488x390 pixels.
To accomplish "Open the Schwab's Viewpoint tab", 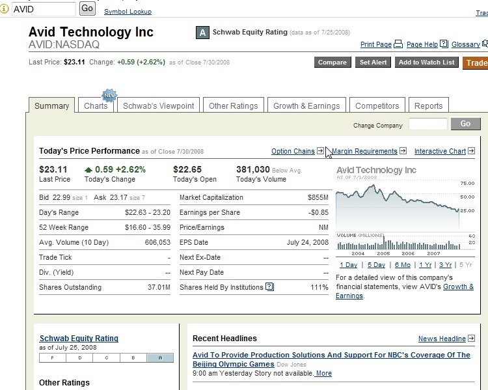I will [x=158, y=106].
